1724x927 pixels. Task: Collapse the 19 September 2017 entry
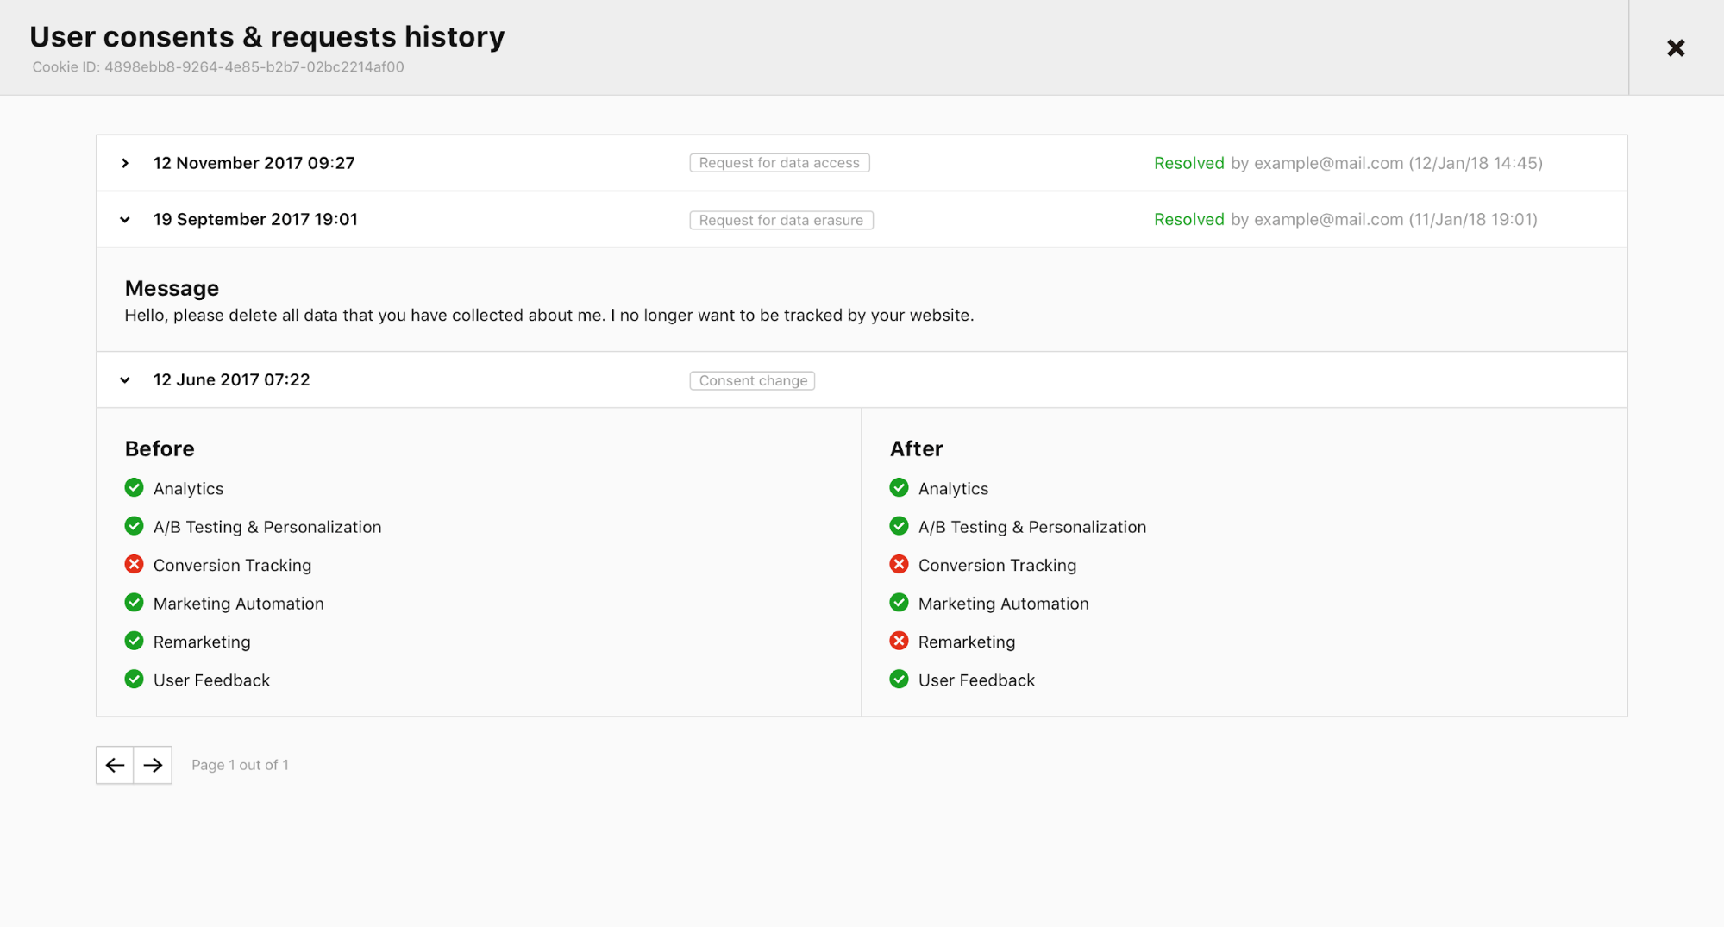(125, 220)
